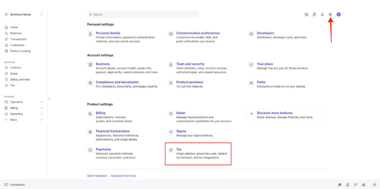Click the notifications bell icon
This screenshot has width=380, height=189.
(x=322, y=14)
